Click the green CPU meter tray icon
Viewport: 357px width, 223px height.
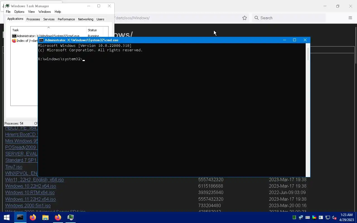click(x=294, y=217)
